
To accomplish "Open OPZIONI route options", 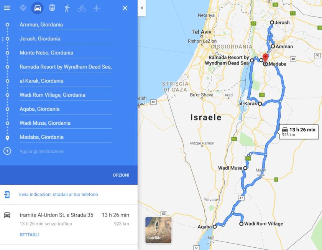I will pos(121,175).
